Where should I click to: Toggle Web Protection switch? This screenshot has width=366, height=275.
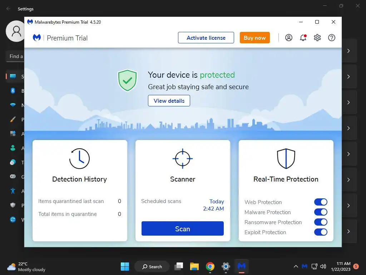(321, 202)
